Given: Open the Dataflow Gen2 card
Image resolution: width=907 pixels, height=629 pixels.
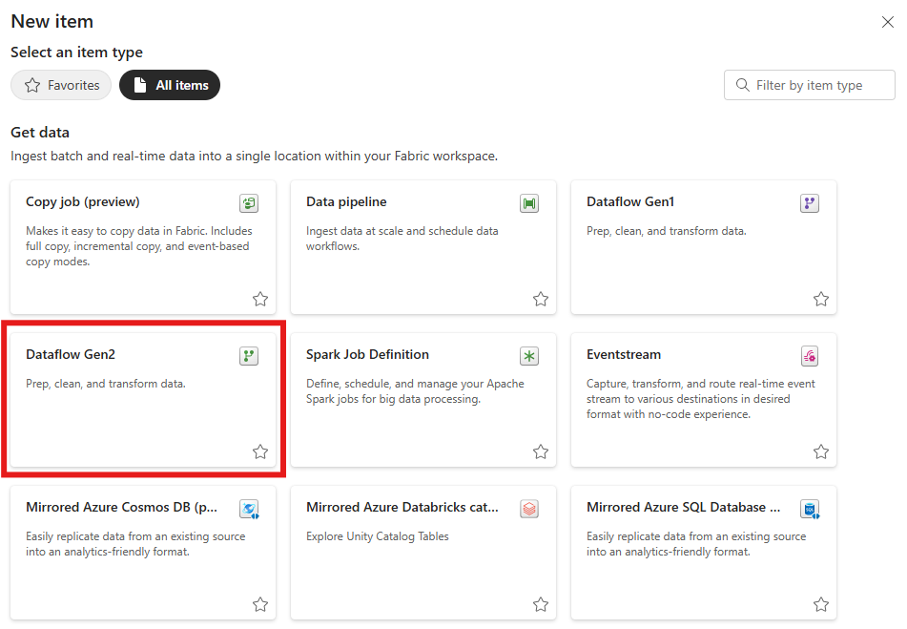Looking at the screenshot, I should pos(143,400).
